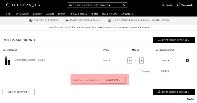Click the Preis column header
197x103 pixels.
tap(106, 50)
